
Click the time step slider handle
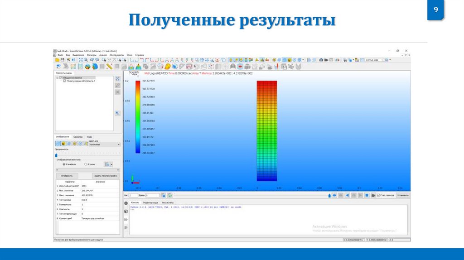(x=329, y=196)
